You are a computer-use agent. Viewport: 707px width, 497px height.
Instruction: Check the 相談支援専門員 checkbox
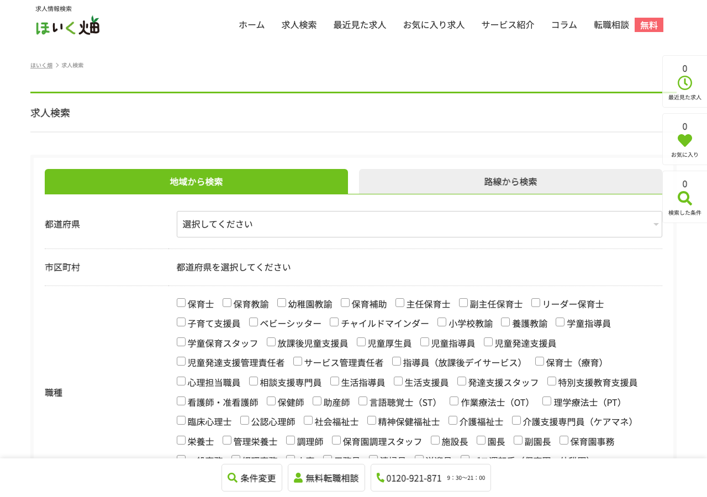pos(254,381)
